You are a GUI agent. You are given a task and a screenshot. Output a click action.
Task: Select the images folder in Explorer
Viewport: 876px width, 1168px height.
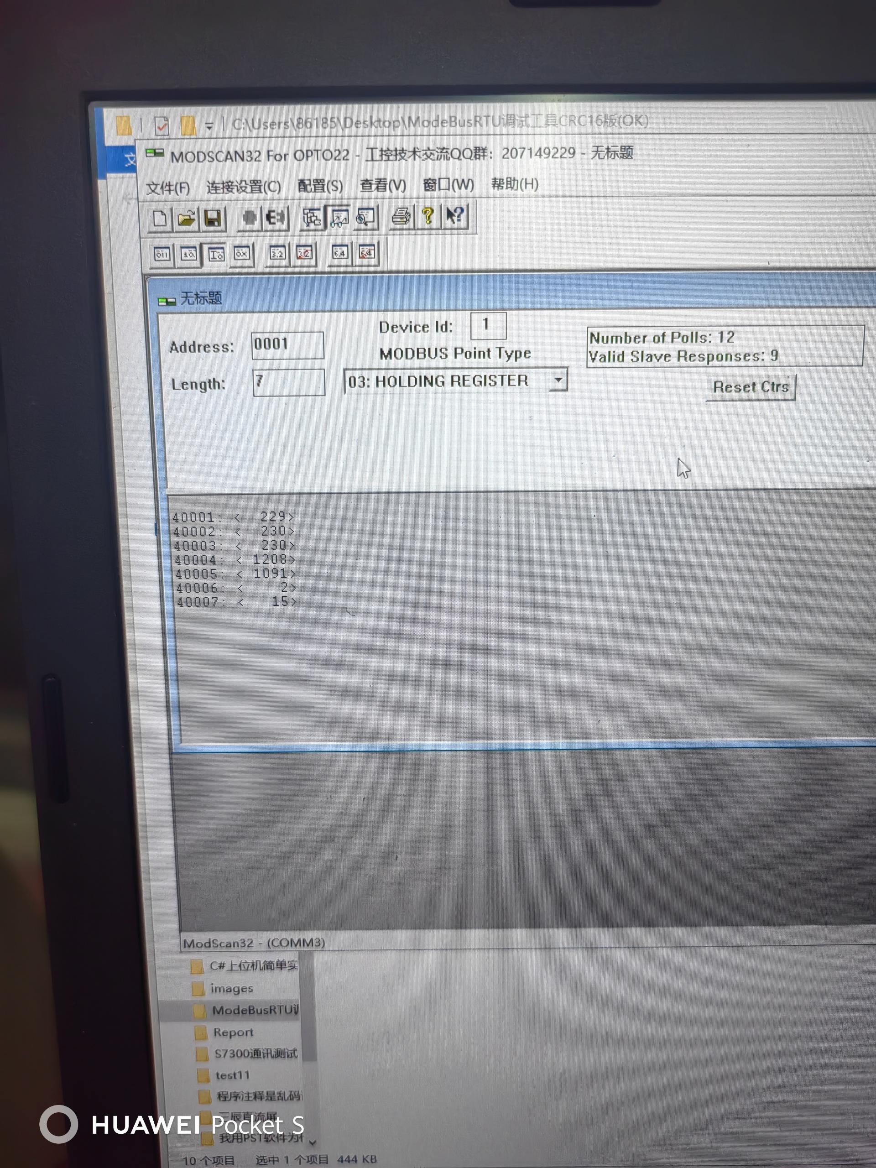tap(231, 989)
